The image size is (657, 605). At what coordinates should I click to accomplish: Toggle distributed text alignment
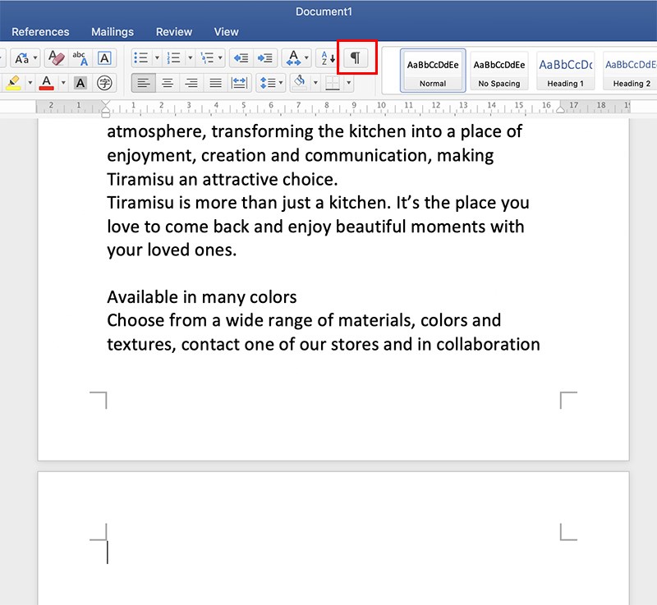[x=239, y=83]
